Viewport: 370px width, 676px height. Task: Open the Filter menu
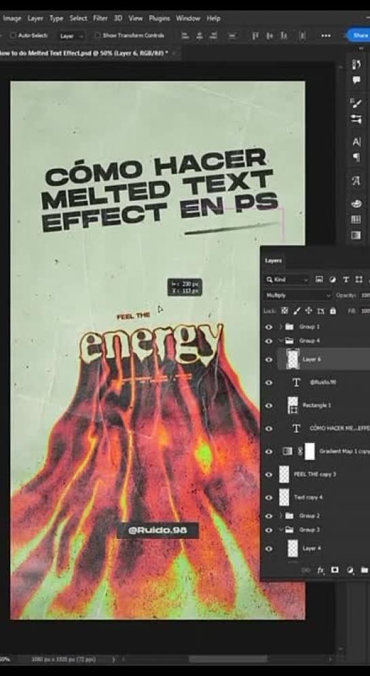point(100,18)
